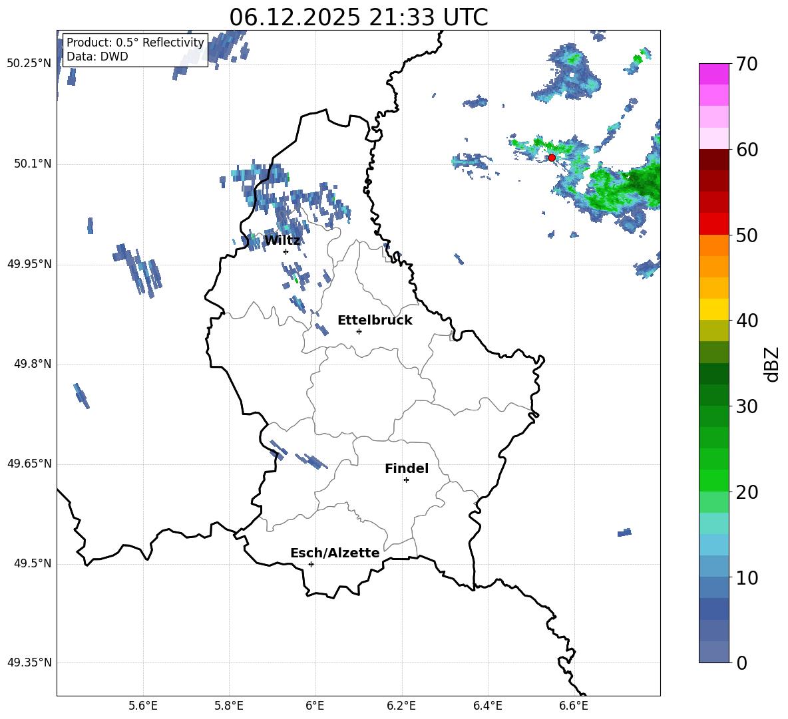
Task: Click the 10 value on colorbar
Action: click(x=747, y=578)
